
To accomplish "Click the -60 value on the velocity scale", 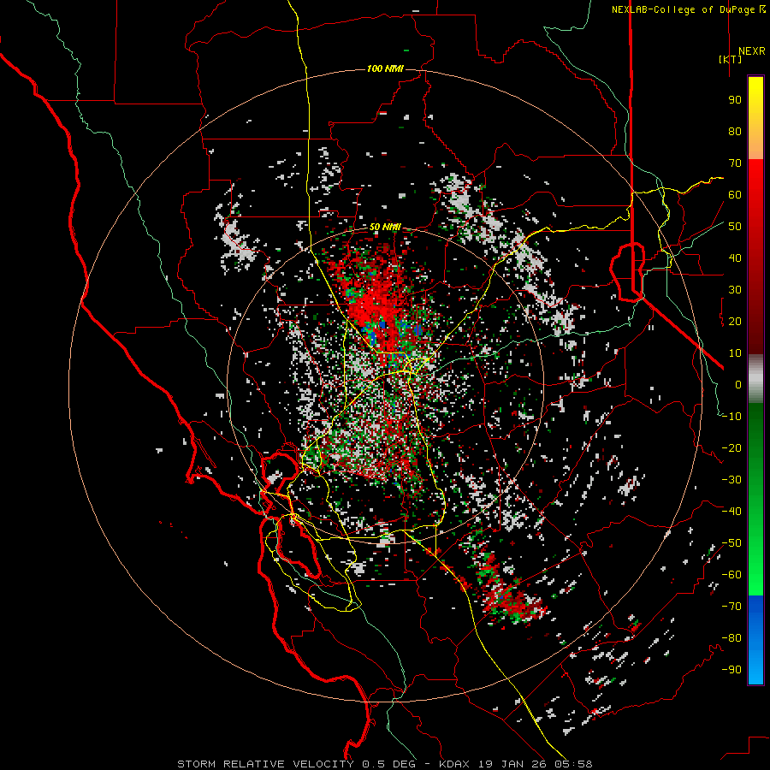I will (731, 575).
